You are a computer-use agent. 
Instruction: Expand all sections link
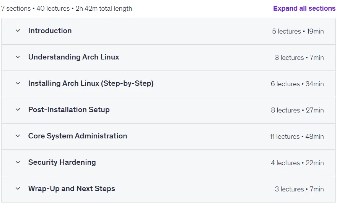[x=304, y=8]
